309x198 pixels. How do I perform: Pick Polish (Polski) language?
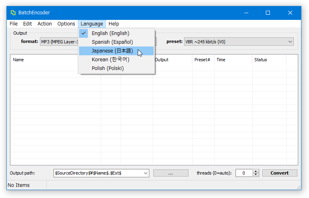(x=116, y=68)
